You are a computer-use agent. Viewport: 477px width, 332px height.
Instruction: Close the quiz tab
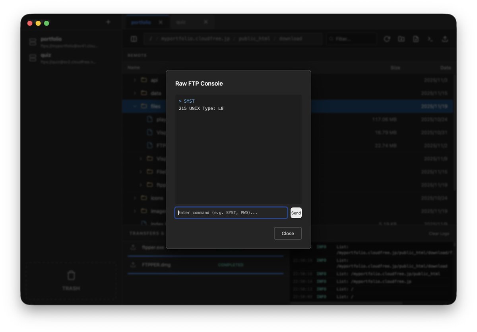206,22
